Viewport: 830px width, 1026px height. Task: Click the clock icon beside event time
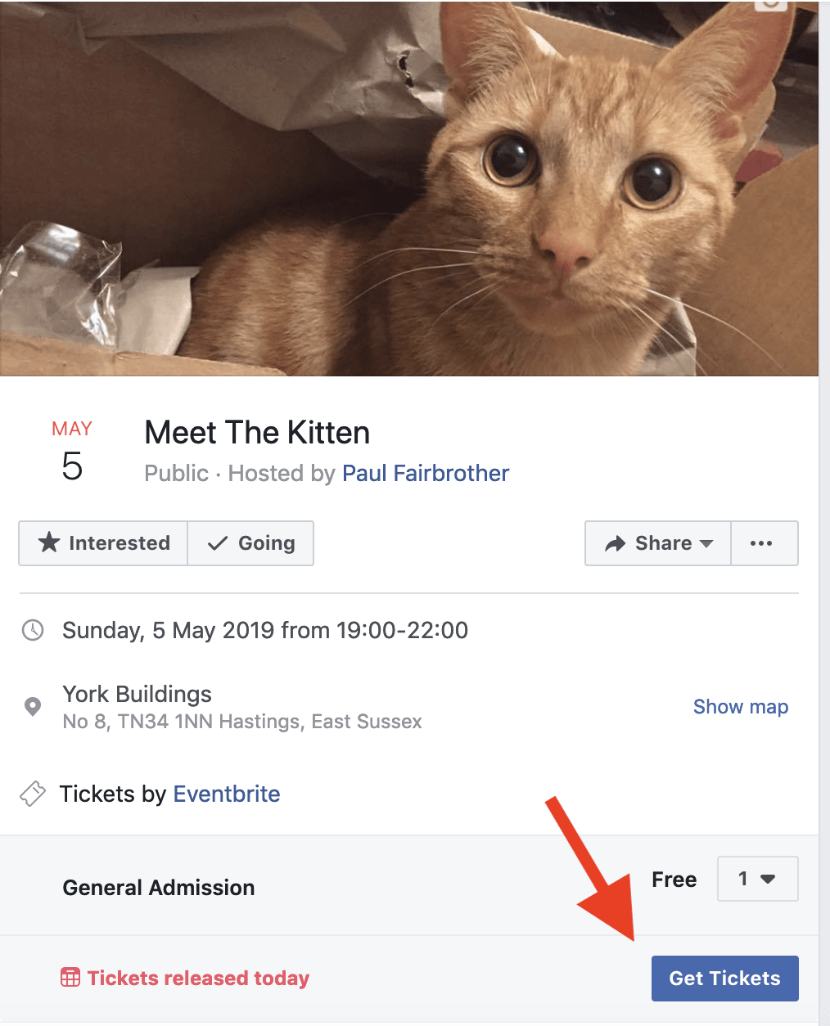[33, 630]
